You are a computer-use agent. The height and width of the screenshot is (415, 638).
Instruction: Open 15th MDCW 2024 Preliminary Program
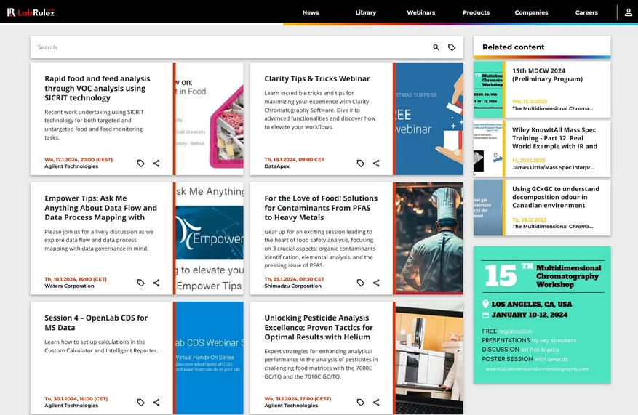point(547,75)
